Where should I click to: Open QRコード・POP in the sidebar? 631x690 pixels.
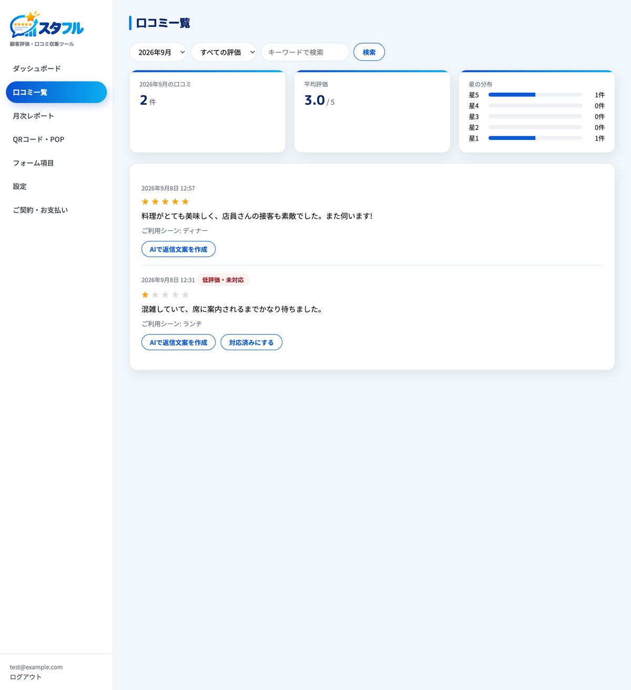tap(56, 139)
